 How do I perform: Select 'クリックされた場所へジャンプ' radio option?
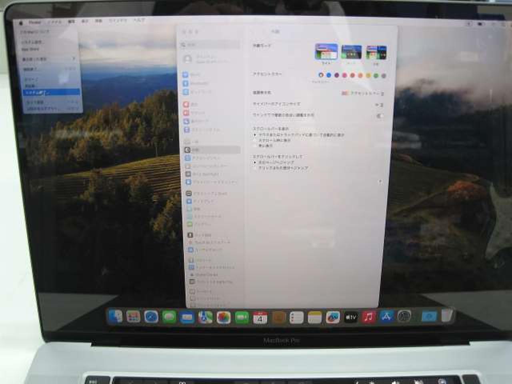pos(255,168)
